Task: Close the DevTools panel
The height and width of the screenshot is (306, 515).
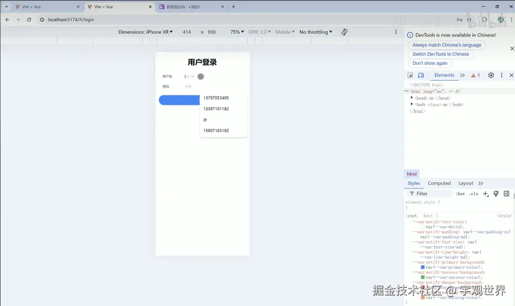Action: coord(511,75)
